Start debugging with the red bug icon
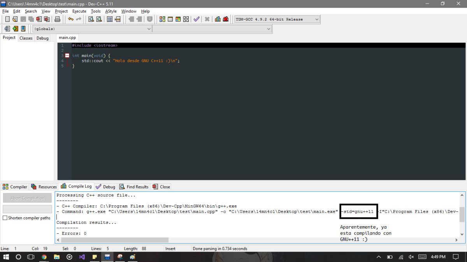467x262 pixels. pyautogui.click(x=226, y=19)
